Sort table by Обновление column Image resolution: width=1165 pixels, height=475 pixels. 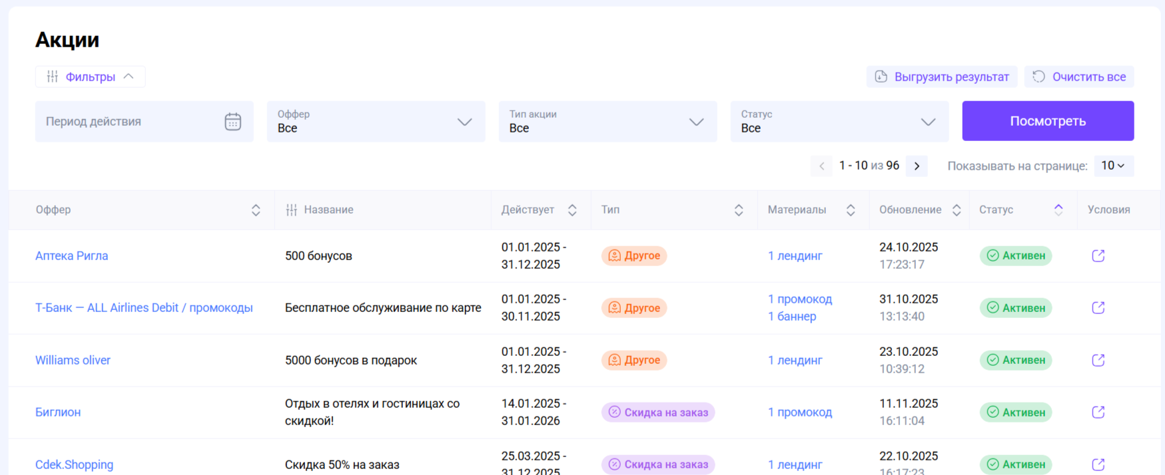pyautogui.click(x=957, y=210)
